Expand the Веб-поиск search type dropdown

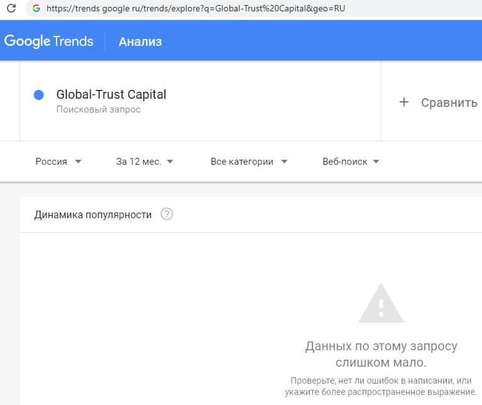[351, 162]
